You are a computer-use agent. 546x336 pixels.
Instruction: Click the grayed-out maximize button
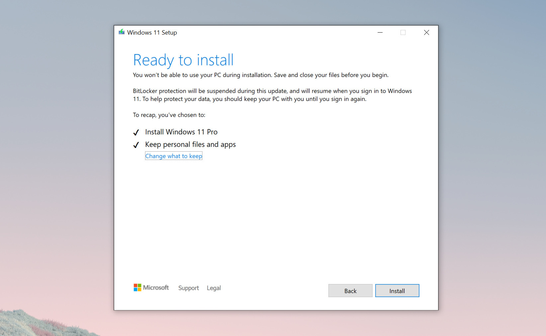pyautogui.click(x=403, y=32)
